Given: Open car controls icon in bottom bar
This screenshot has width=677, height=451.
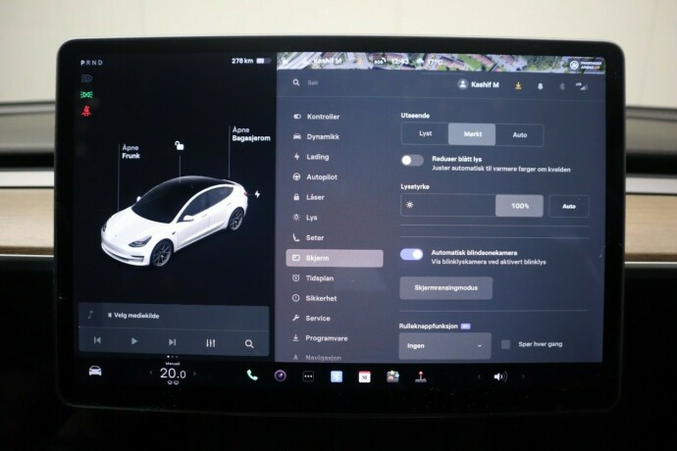Looking at the screenshot, I should tap(95, 372).
